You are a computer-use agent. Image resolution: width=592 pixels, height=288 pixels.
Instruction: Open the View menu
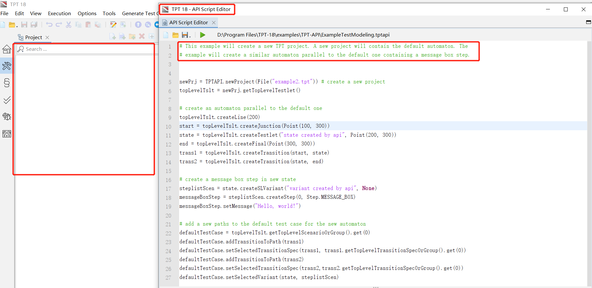(x=36, y=13)
